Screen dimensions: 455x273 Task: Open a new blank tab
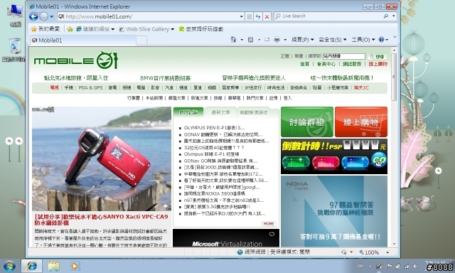(141, 41)
